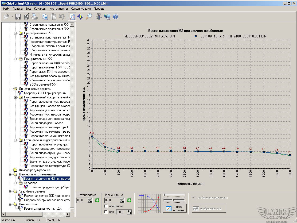Click the 'отн.' field stepper arrows

pyautogui.click(x=129, y=212)
